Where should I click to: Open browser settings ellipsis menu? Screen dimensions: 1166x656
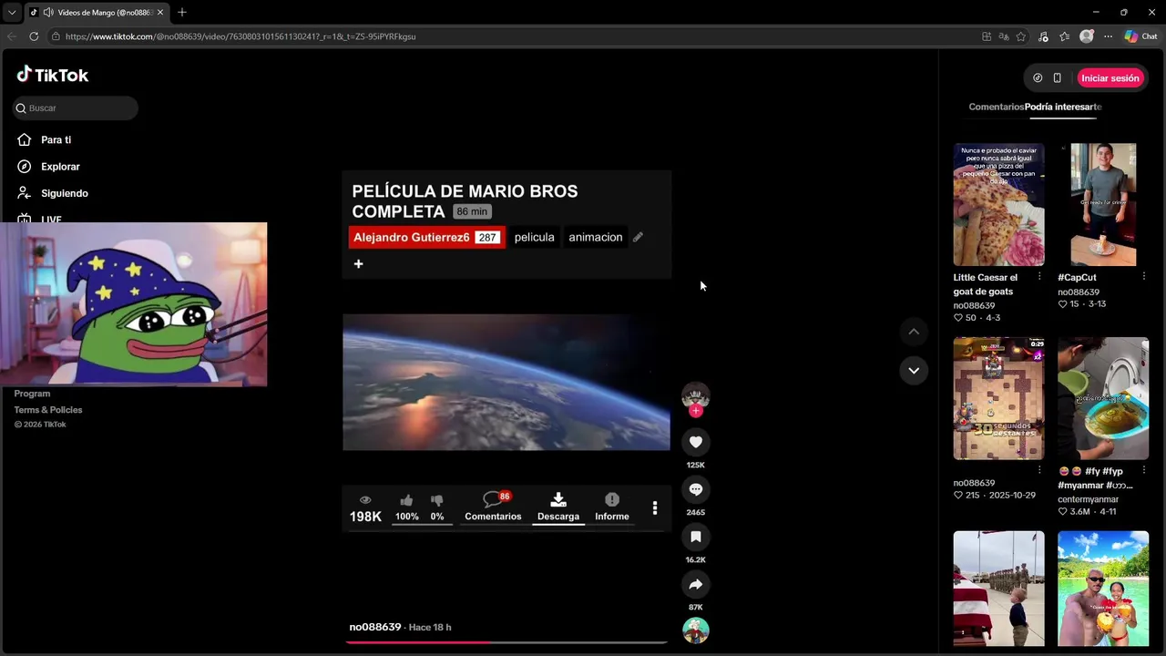pos(1108,36)
